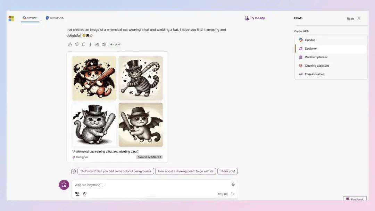Attach a file using the paperclip icon
Image resolution: width=375 pixels, height=211 pixels.
84,194
